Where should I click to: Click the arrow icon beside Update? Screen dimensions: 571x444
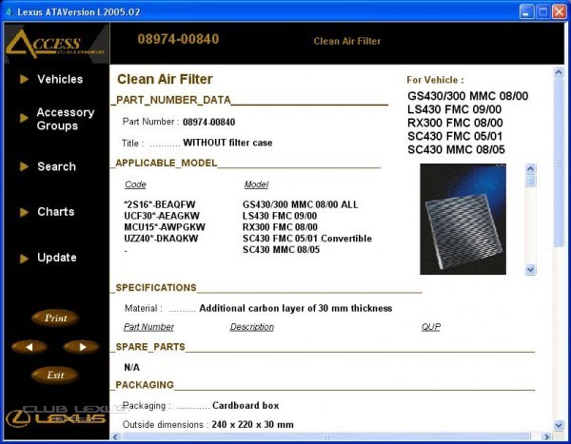pyautogui.click(x=24, y=258)
